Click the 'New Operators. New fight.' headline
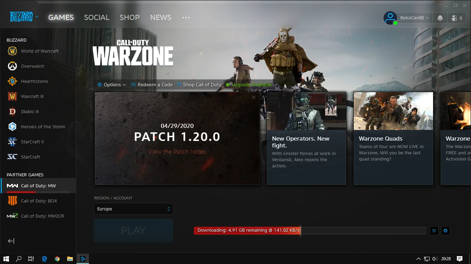The width and height of the screenshot is (471, 264). coord(301,142)
